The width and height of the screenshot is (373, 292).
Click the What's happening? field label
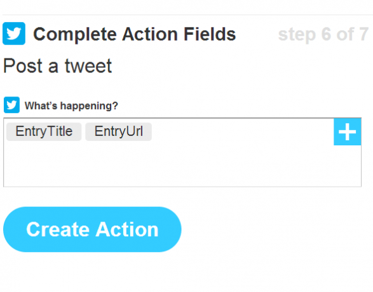pos(71,106)
